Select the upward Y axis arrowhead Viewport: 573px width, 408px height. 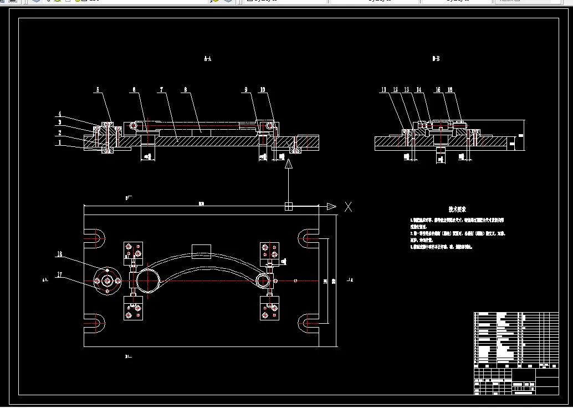click(289, 164)
